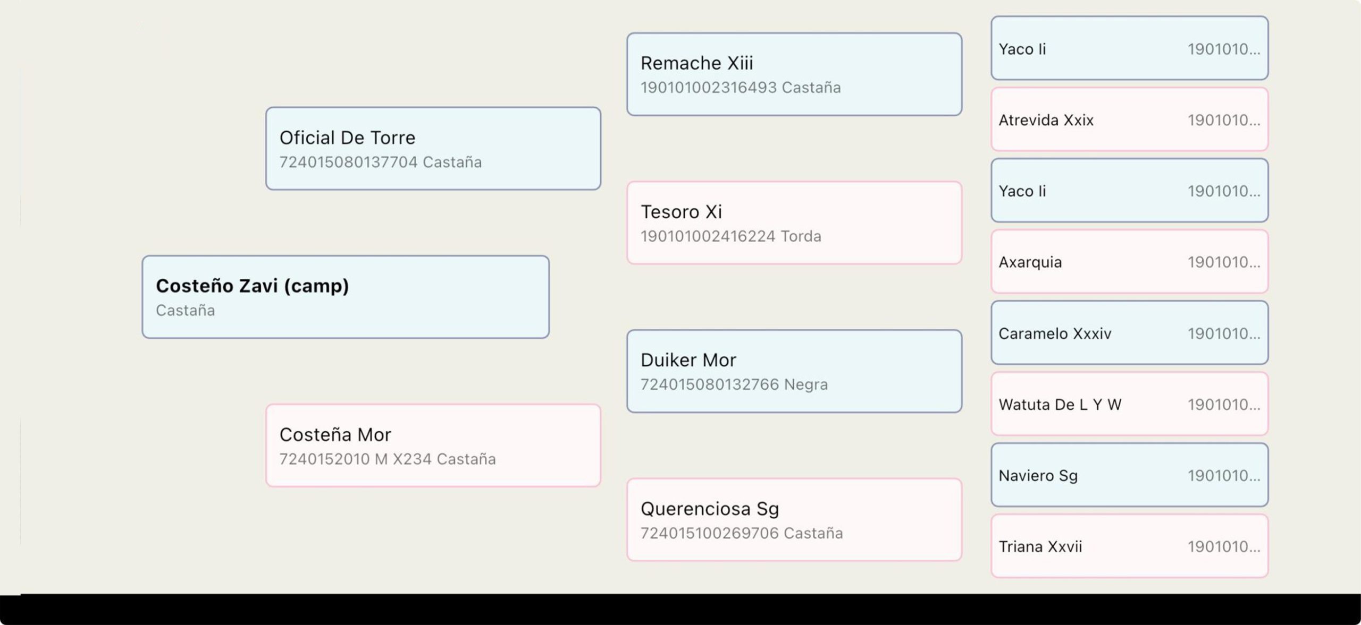1361x625 pixels.
Task: Click the Castaña label under Costeño Zavi
Action: (x=185, y=310)
